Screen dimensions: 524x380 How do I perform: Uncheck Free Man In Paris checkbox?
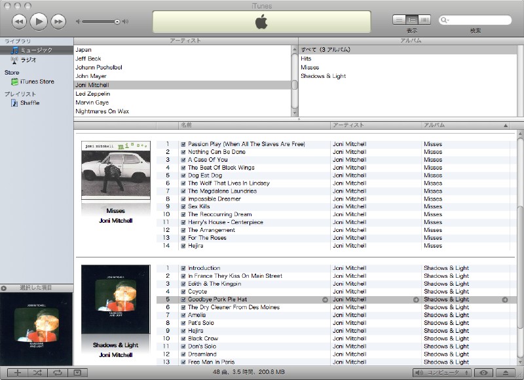coord(183,362)
